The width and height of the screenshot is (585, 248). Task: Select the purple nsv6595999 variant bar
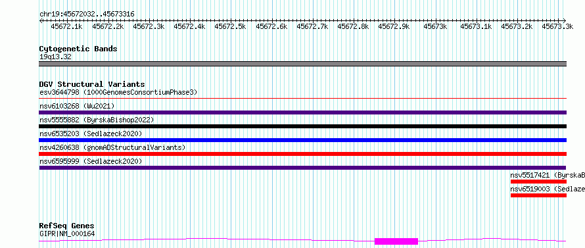tap(302, 168)
